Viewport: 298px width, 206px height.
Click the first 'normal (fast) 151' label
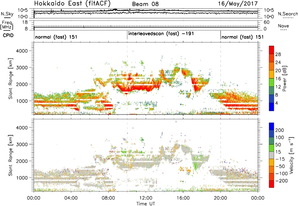(56, 37)
